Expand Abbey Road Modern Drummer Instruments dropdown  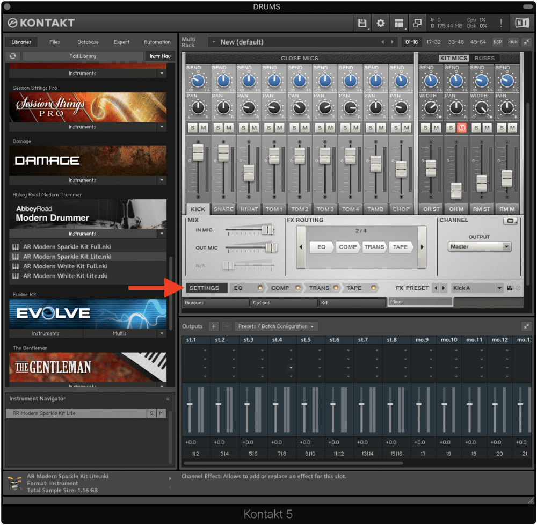[x=162, y=234]
